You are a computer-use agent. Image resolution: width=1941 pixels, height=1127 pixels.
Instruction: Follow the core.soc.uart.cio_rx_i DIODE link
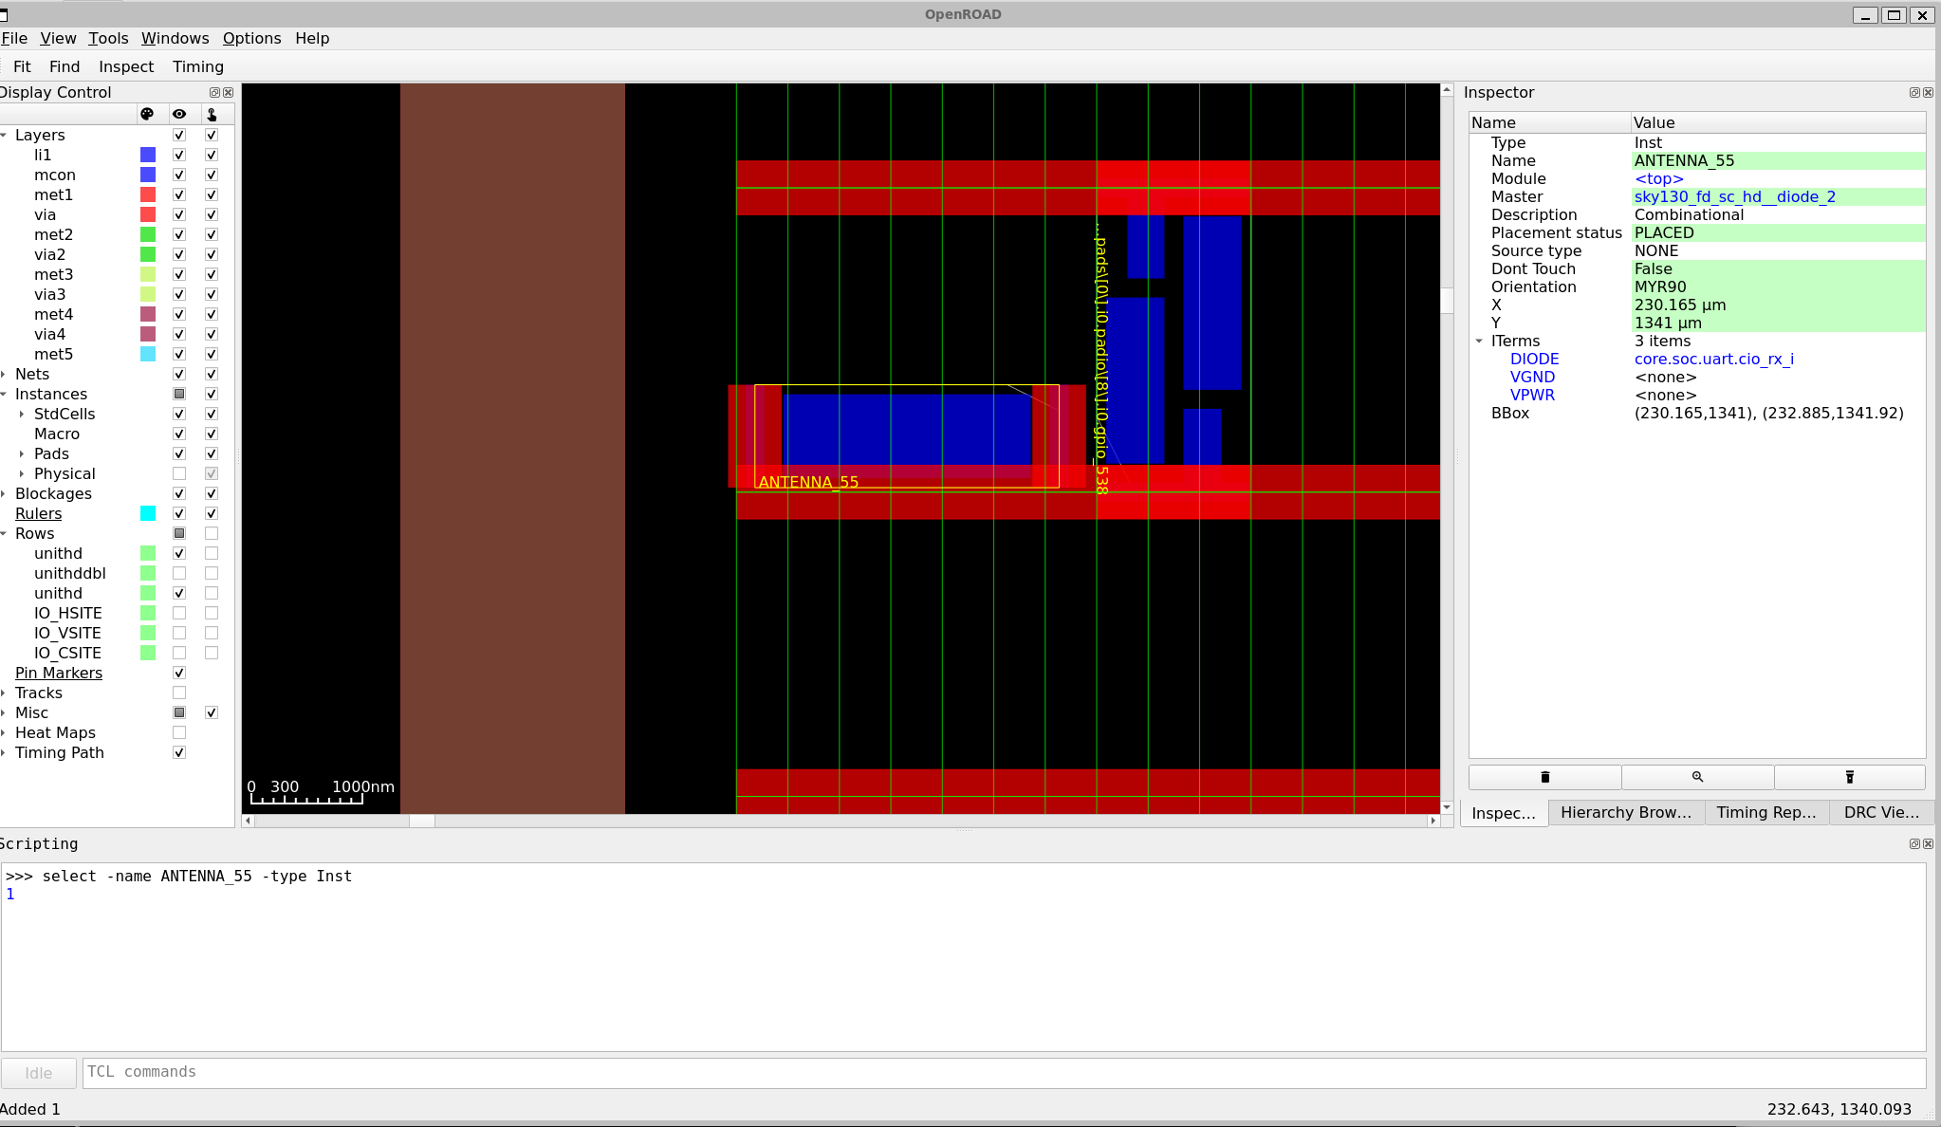(x=1713, y=359)
